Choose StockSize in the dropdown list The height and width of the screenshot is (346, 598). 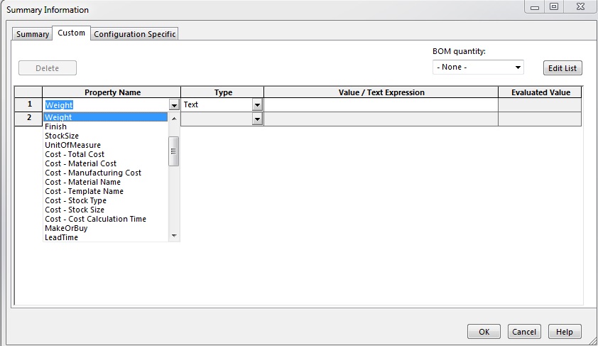pyautogui.click(x=62, y=136)
